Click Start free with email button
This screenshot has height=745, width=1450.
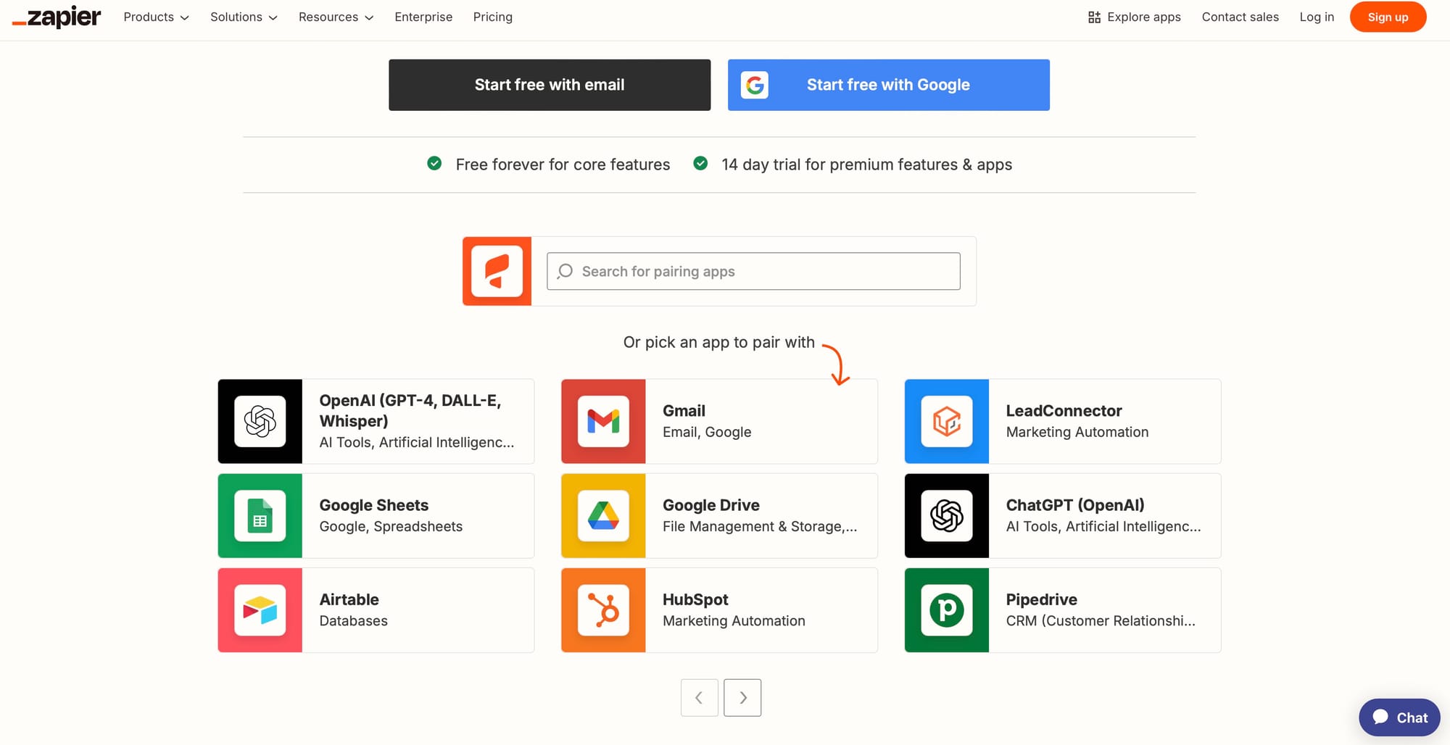pyautogui.click(x=550, y=85)
